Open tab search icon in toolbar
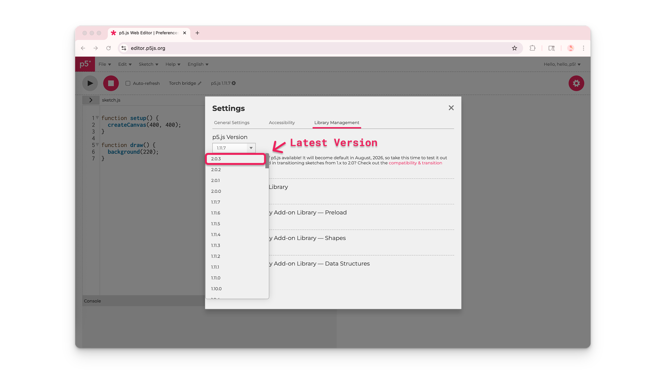The width and height of the screenshot is (666, 374). [x=552, y=48]
